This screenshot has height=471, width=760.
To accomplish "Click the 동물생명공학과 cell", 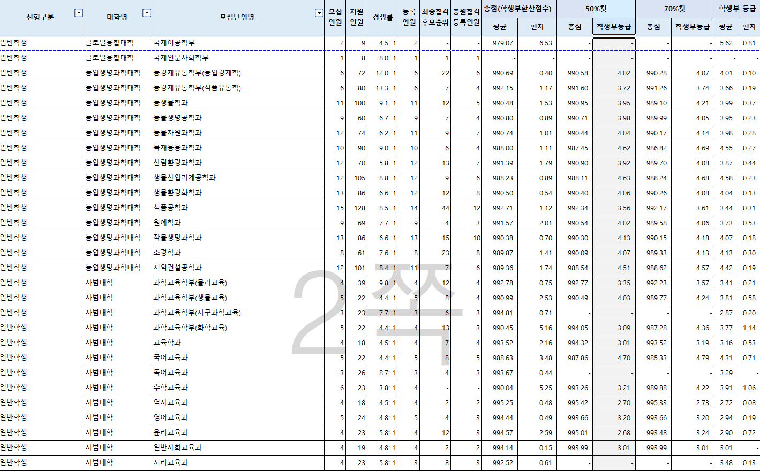I will tap(238, 118).
